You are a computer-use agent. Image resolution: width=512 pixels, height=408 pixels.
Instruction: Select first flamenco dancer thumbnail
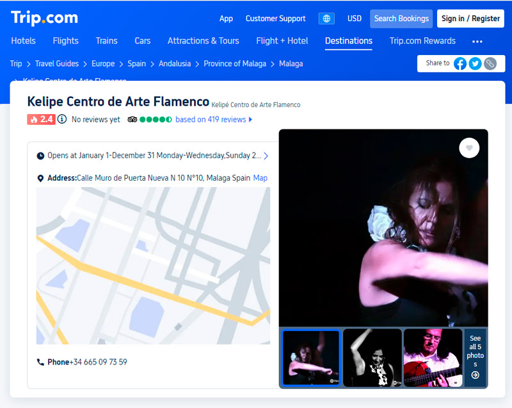coord(311,358)
